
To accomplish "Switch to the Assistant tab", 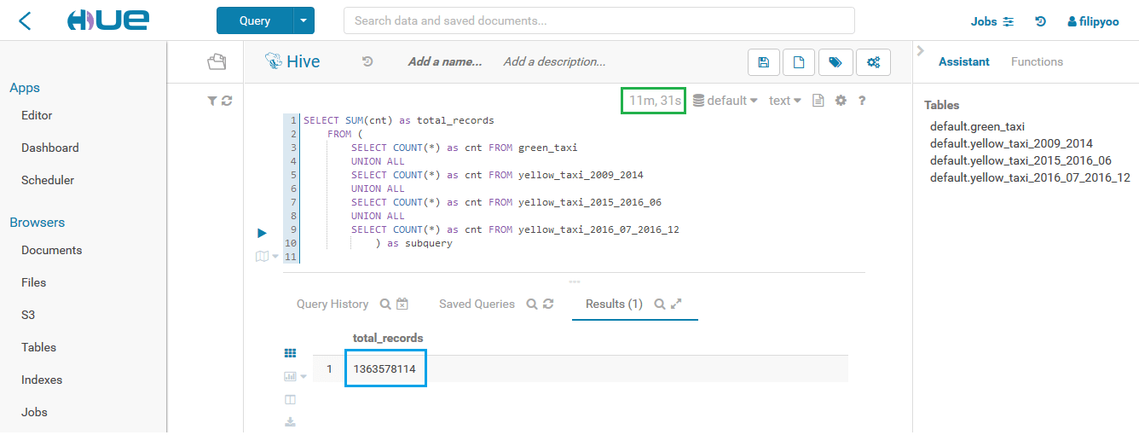I will [x=964, y=61].
